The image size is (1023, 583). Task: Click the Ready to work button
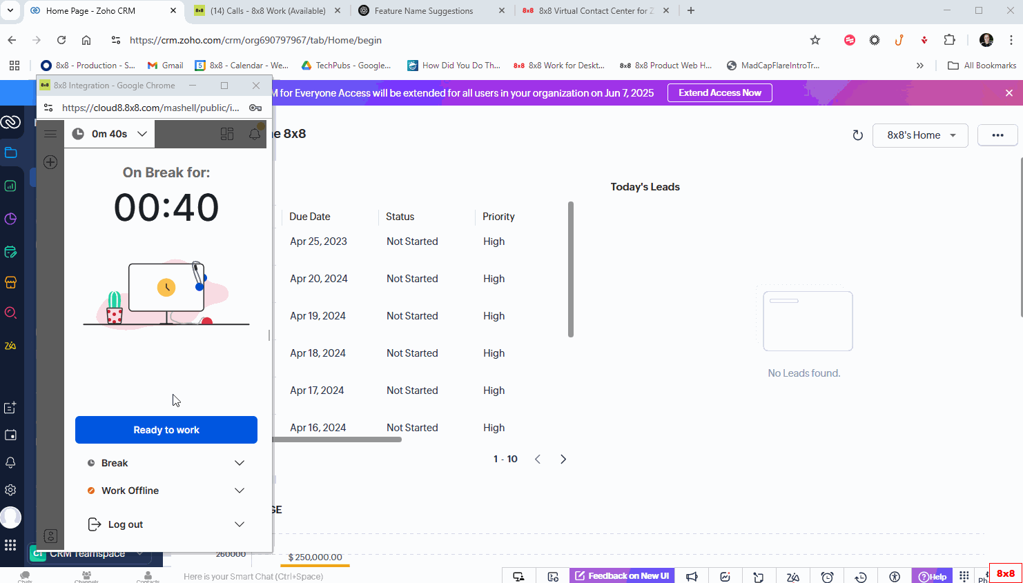(x=166, y=430)
